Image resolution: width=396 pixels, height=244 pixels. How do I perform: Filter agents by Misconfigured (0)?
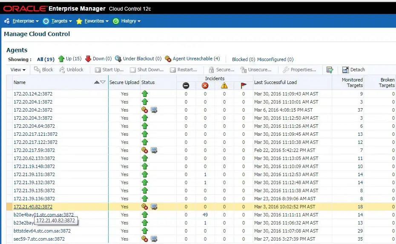(x=275, y=59)
